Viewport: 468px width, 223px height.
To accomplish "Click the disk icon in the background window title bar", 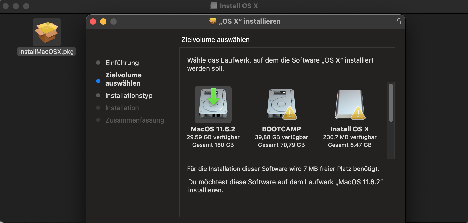I will [214, 6].
